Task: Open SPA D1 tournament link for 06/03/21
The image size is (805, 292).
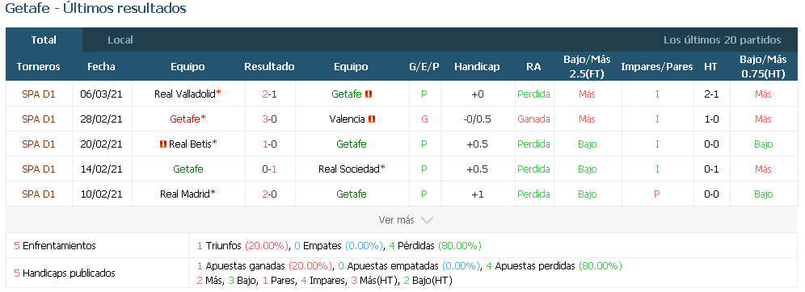Action: click(x=39, y=94)
